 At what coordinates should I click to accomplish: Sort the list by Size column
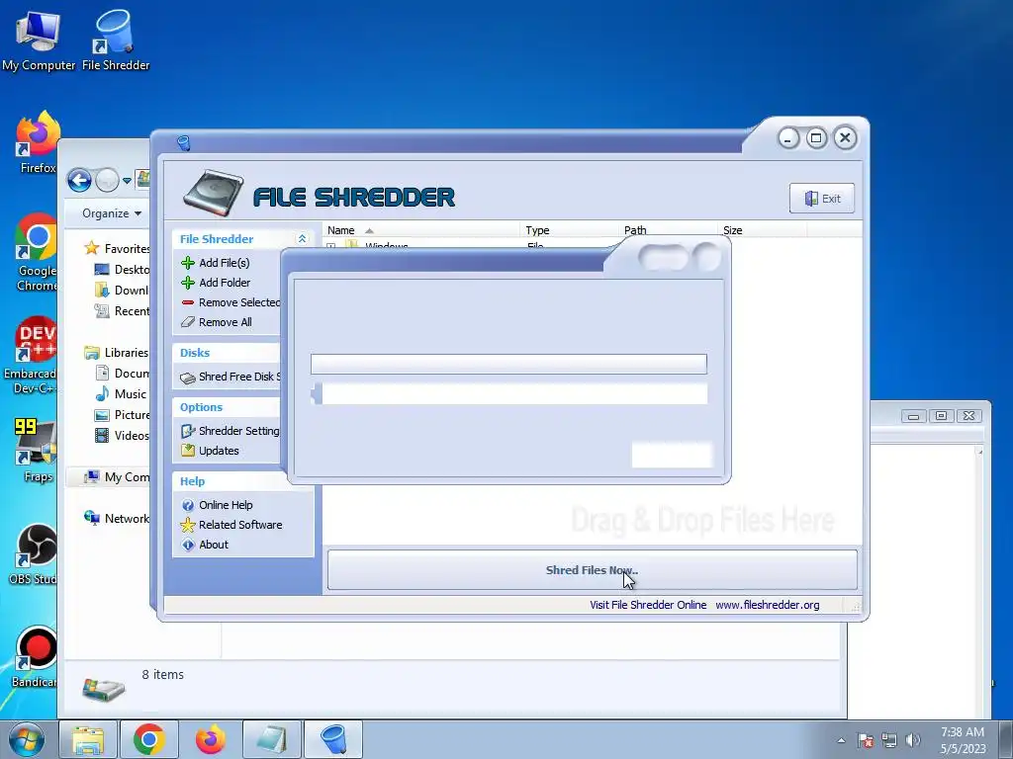[x=763, y=230]
